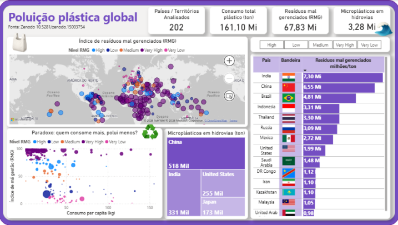Click the Terms link on the map

point(234,121)
